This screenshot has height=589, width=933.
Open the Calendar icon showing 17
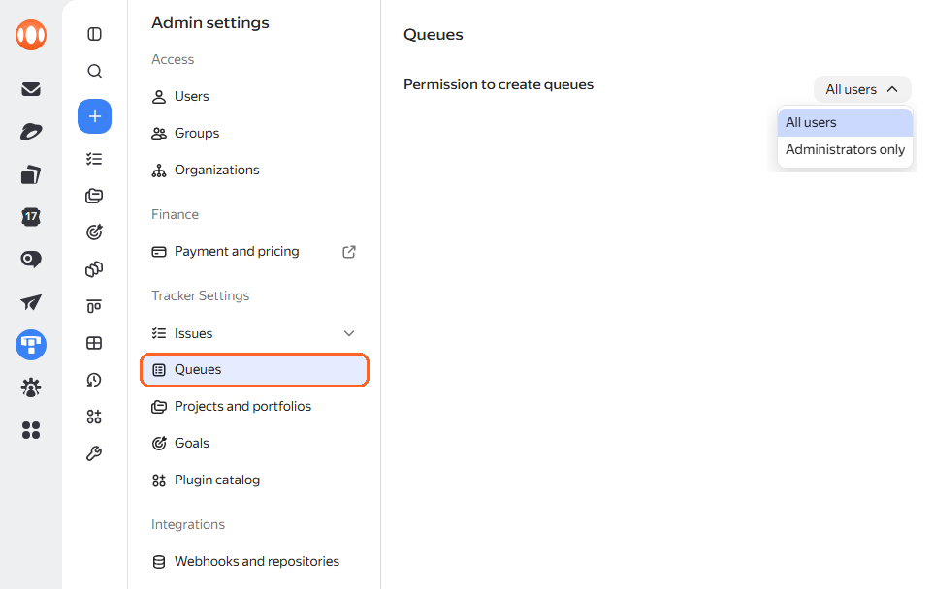(31, 217)
